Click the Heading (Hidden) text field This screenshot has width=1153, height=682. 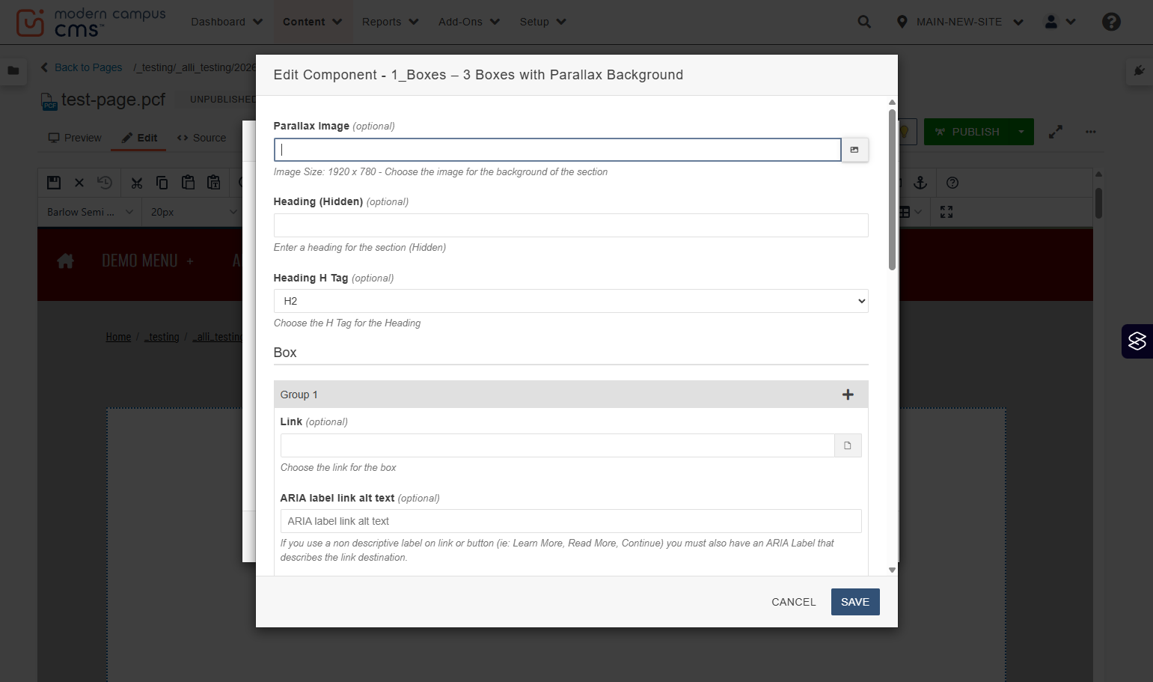(x=571, y=225)
